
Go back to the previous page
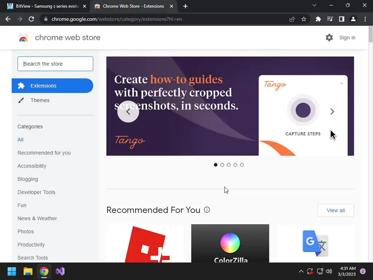point(8,19)
